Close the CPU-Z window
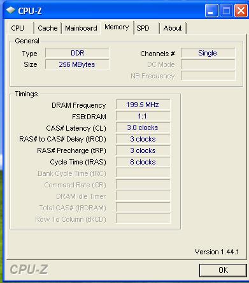 click(241, 10)
